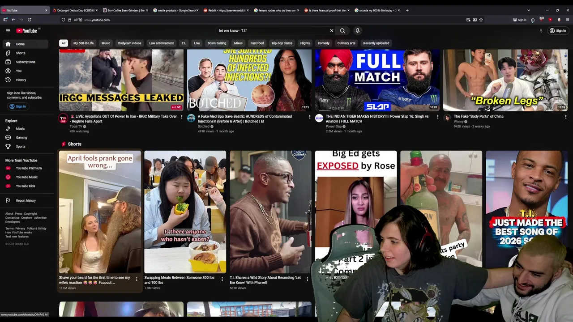This screenshot has width=573, height=322.
Task: Open 'The Fake Body Parts of China' title
Action: (479, 116)
